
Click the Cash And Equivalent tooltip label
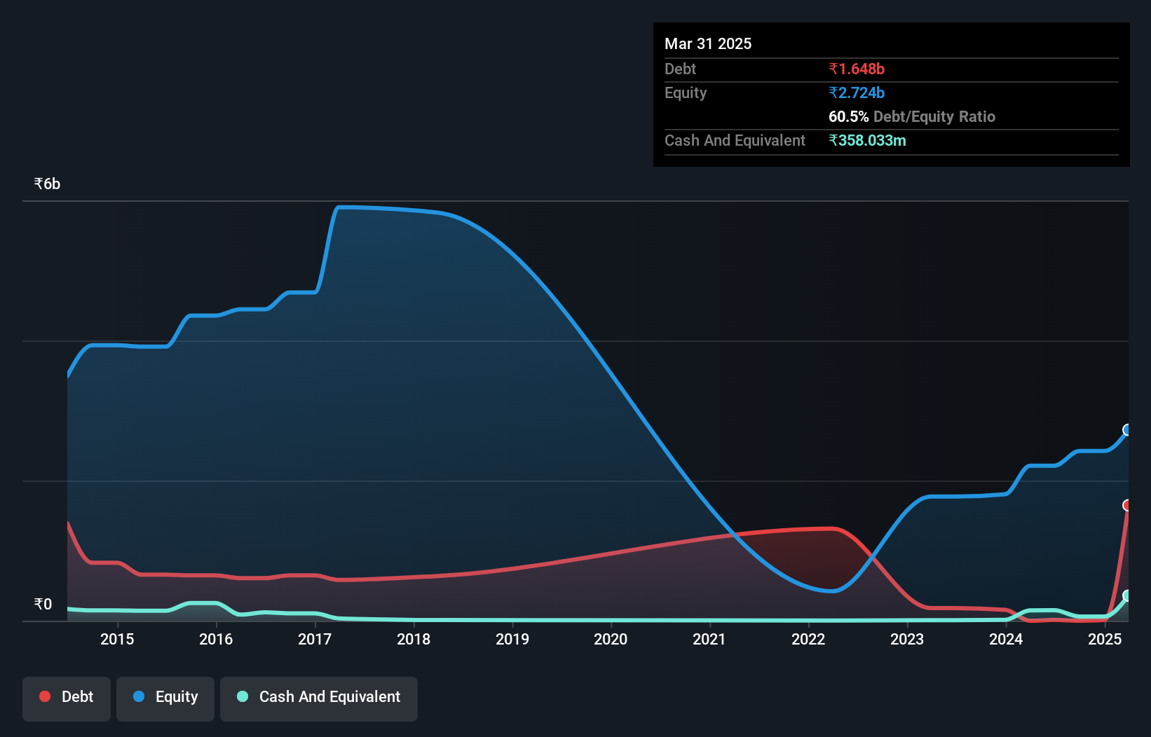pos(735,140)
